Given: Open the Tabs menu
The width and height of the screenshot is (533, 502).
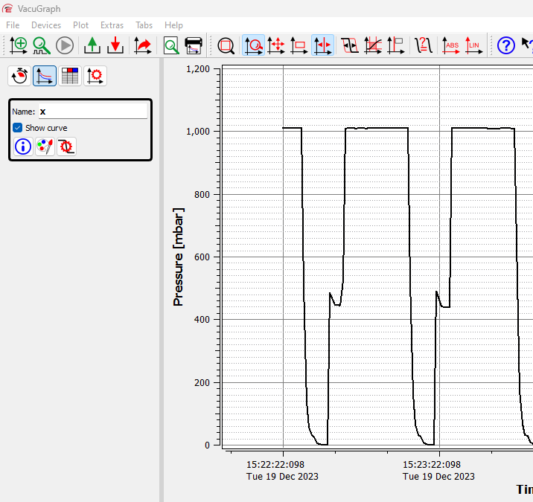Looking at the screenshot, I should click(x=144, y=25).
